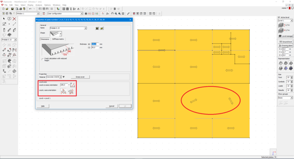Open the Select menu
The image size is (294, 159).
(x=23, y=5)
